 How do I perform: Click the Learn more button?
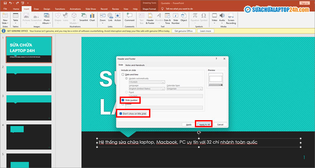click(x=205, y=31)
